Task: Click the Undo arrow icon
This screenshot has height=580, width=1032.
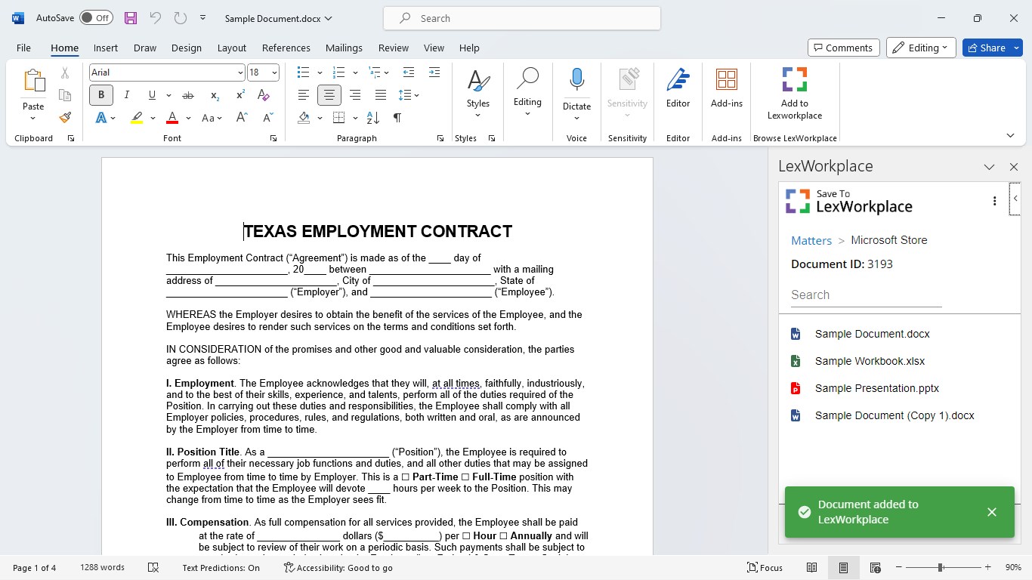Action: [x=156, y=18]
